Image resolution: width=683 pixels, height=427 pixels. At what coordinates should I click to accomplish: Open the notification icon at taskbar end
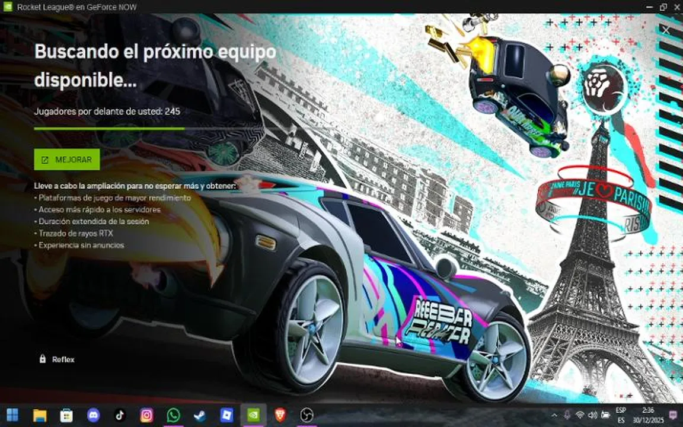point(674,415)
